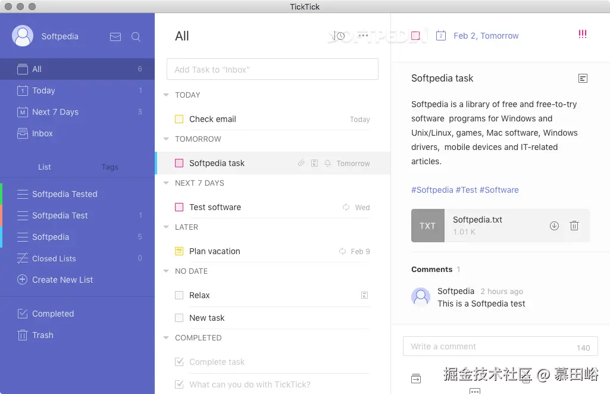Viewport: 610px width, 394px height.
Task: Collapse the LATER section
Action: tap(166, 227)
